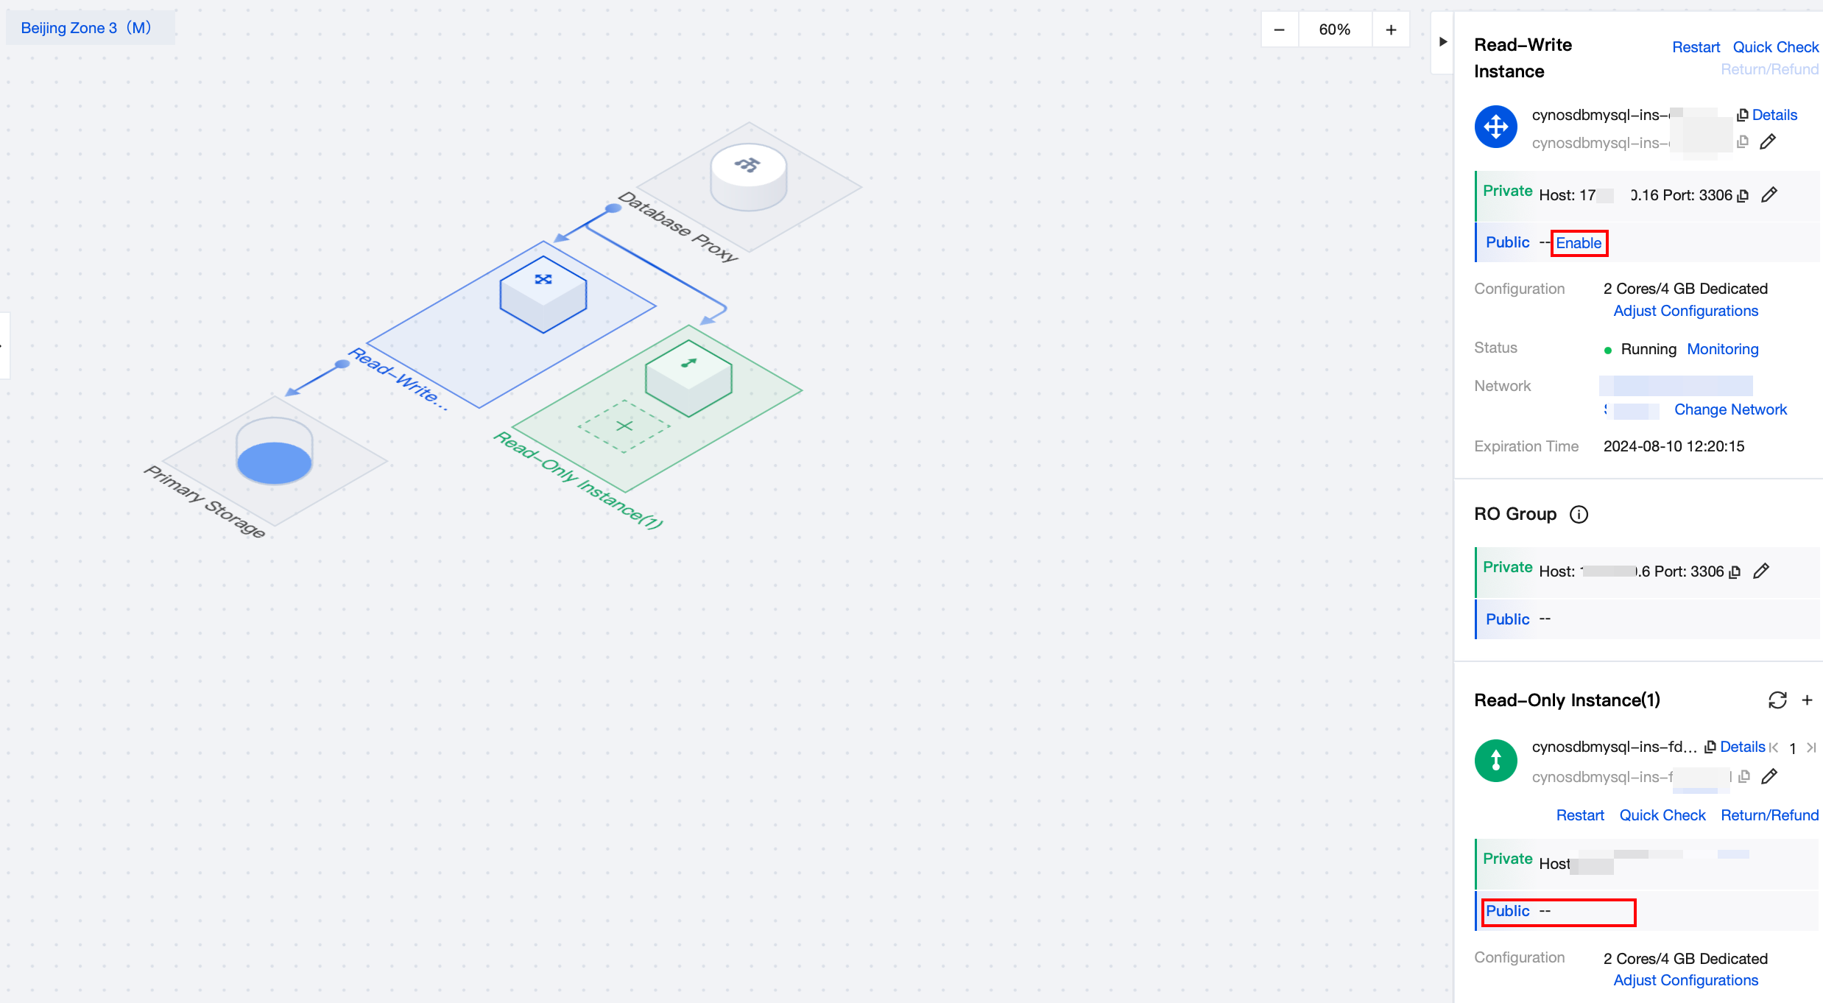
Task: Edit the Read-Write private host address
Action: [1769, 195]
